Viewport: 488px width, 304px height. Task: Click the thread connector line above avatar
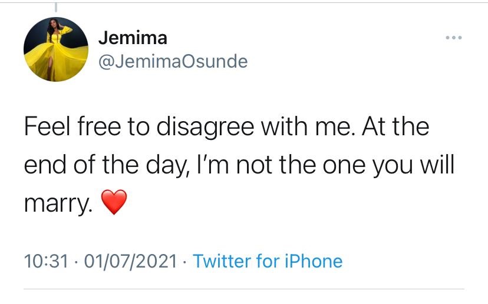pos(57,7)
